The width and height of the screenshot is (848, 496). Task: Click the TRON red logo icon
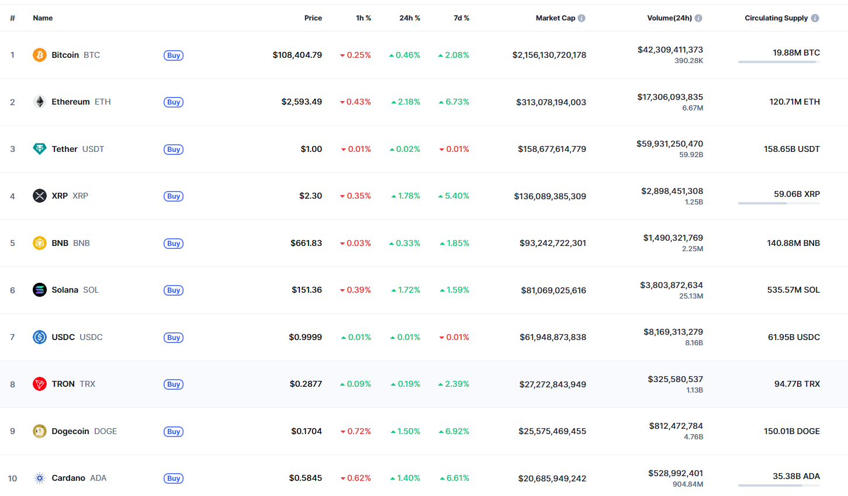pyautogui.click(x=40, y=384)
